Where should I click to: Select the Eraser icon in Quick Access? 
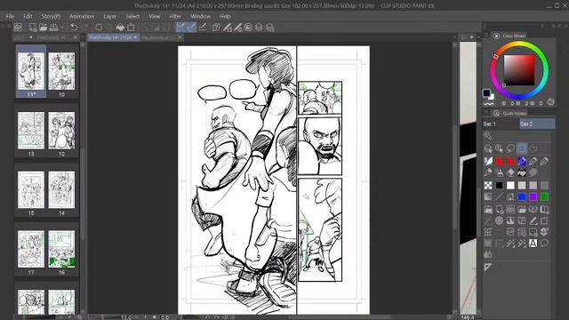(x=510, y=172)
